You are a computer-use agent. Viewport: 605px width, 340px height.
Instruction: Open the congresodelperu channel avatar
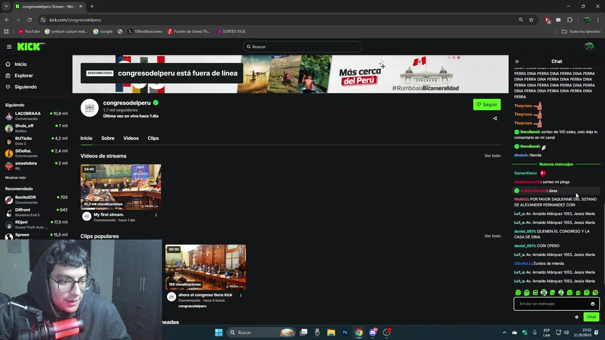(89, 108)
